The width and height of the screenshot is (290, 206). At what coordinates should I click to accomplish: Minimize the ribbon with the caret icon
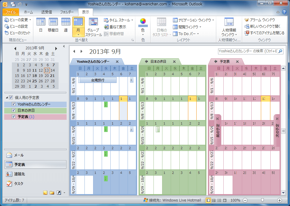tap(278, 12)
